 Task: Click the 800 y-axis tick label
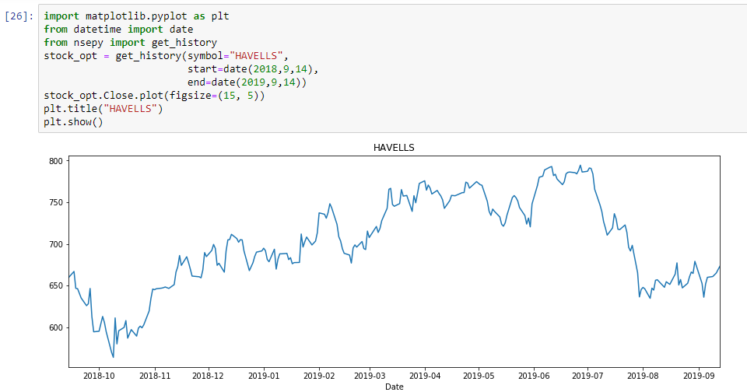pyautogui.click(x=56, y=161)
